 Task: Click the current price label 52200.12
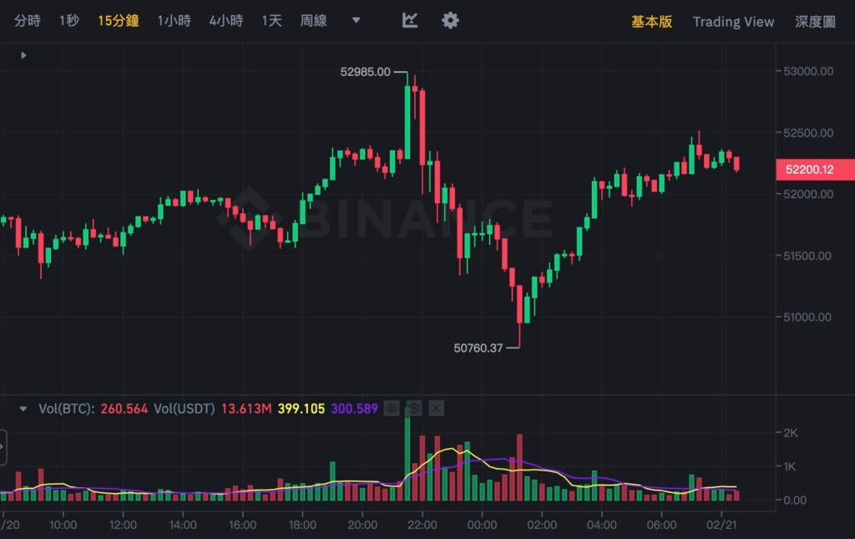click(x=815, y=170)
